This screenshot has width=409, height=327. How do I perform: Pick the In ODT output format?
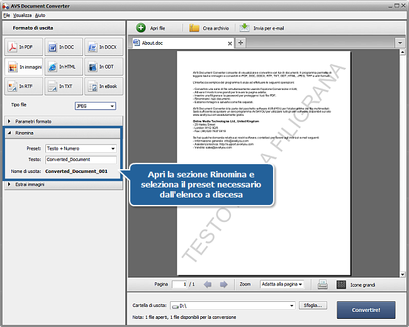click(x=103, y=67)
